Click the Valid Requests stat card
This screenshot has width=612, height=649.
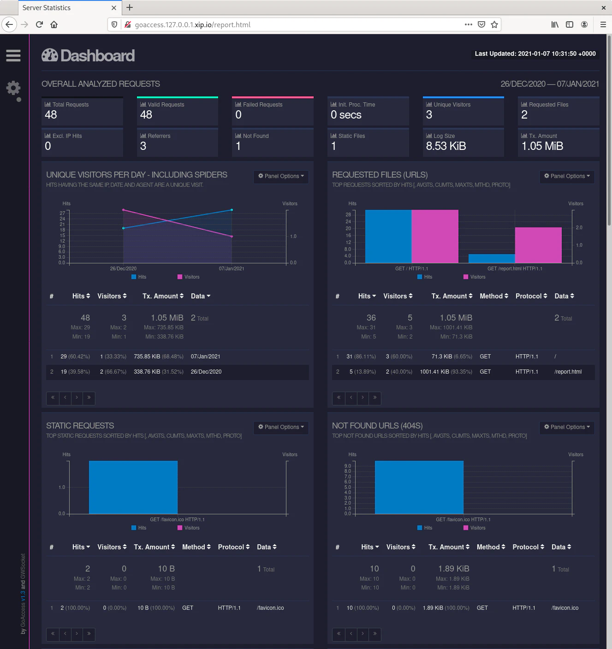(x=178, y=111)
